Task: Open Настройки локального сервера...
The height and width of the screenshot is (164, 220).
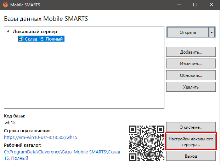Action: click(191, 141)
